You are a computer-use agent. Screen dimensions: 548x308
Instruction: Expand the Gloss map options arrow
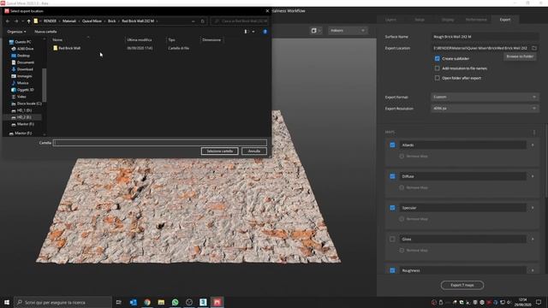pos(533,240)
